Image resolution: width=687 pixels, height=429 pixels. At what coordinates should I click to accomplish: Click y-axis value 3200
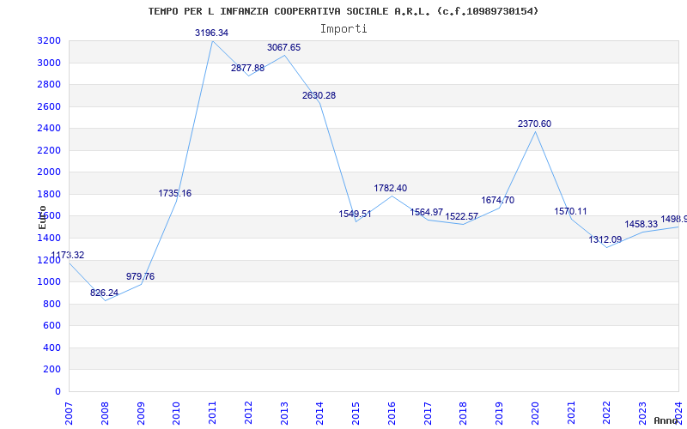[x=49, y=41]
